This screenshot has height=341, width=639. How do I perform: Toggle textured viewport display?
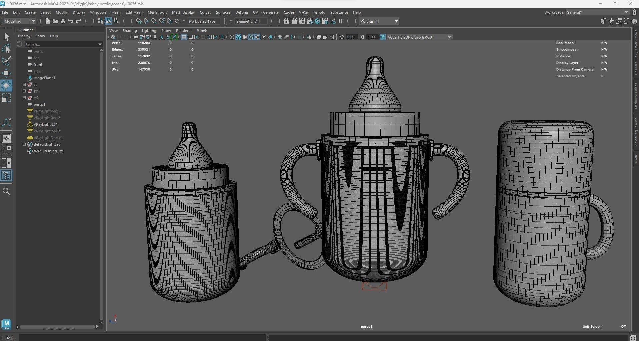click(257, 37)
